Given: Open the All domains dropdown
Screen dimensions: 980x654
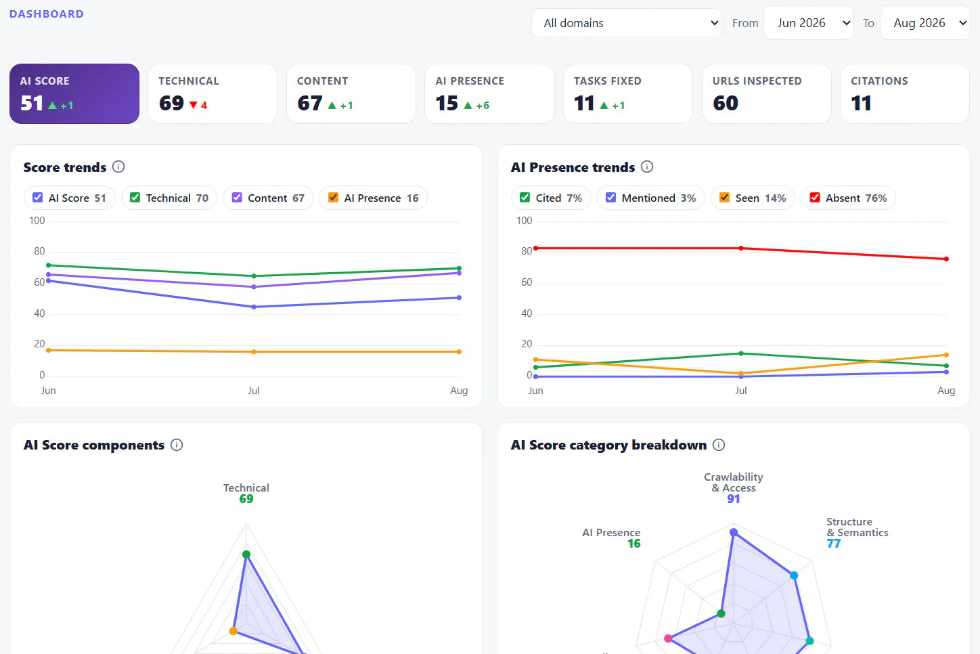Looking at the screenshot, I should pos(627,23).
